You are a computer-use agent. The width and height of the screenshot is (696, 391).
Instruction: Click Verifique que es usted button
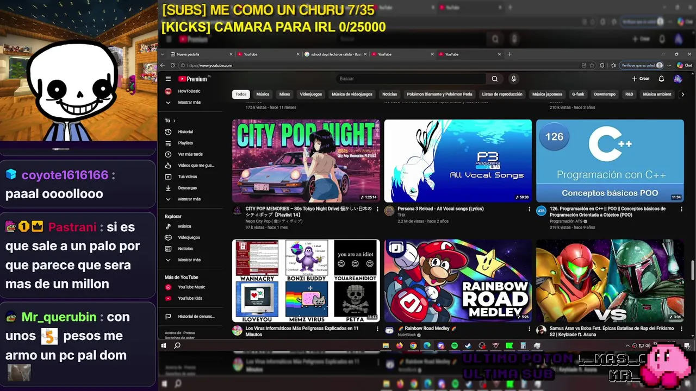(642, 65)
